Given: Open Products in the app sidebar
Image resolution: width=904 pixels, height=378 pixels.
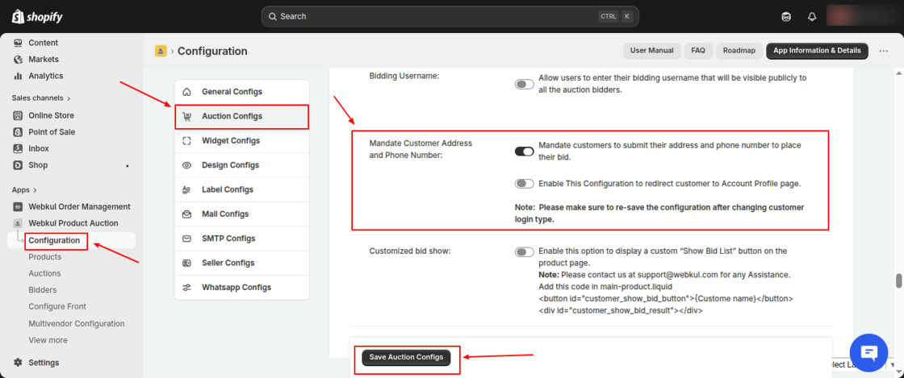Looking at the screenshot, I should (45, 257).
